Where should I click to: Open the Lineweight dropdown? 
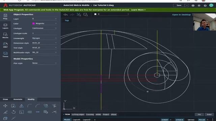point(44,38)
